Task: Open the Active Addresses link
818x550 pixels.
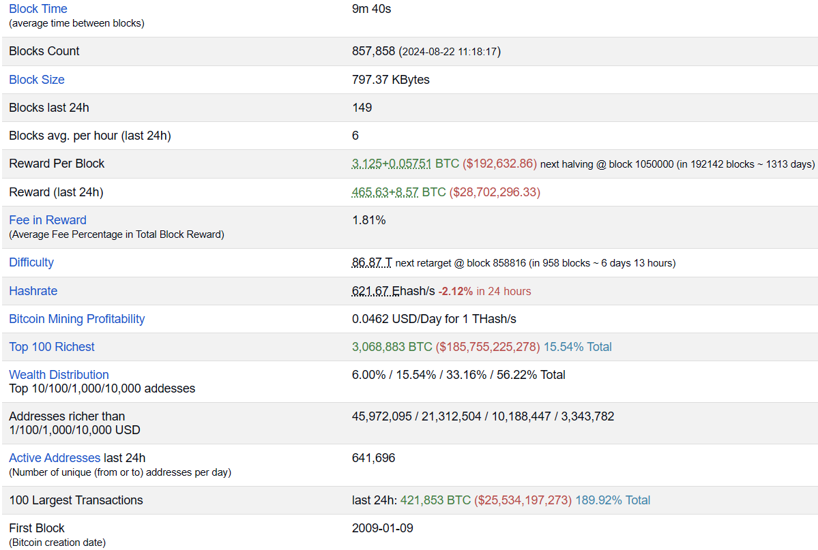Action: [55, 458]
